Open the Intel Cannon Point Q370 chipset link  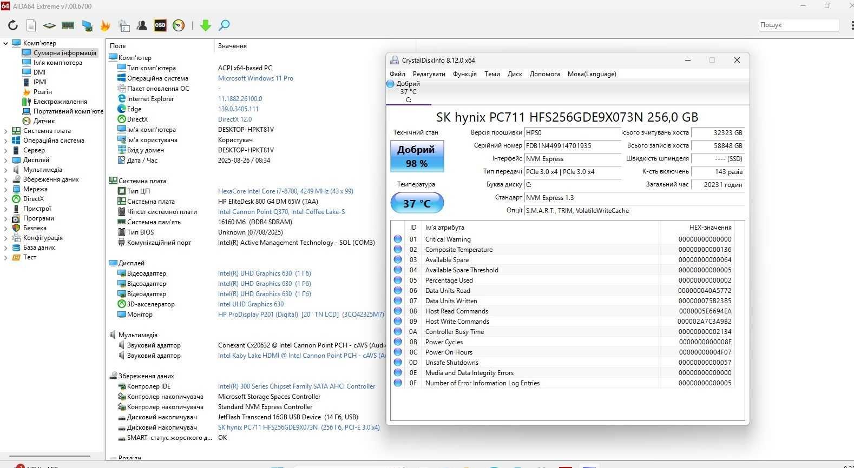tap(281, 212)
